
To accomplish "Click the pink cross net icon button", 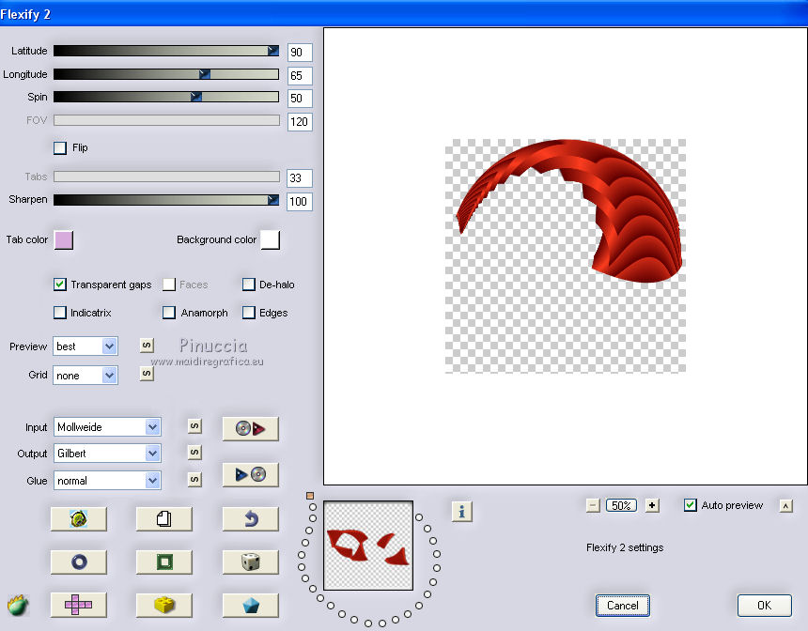I will click(78, 606).
